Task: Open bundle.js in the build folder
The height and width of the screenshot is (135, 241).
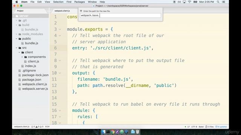Action: pos(32,30)
